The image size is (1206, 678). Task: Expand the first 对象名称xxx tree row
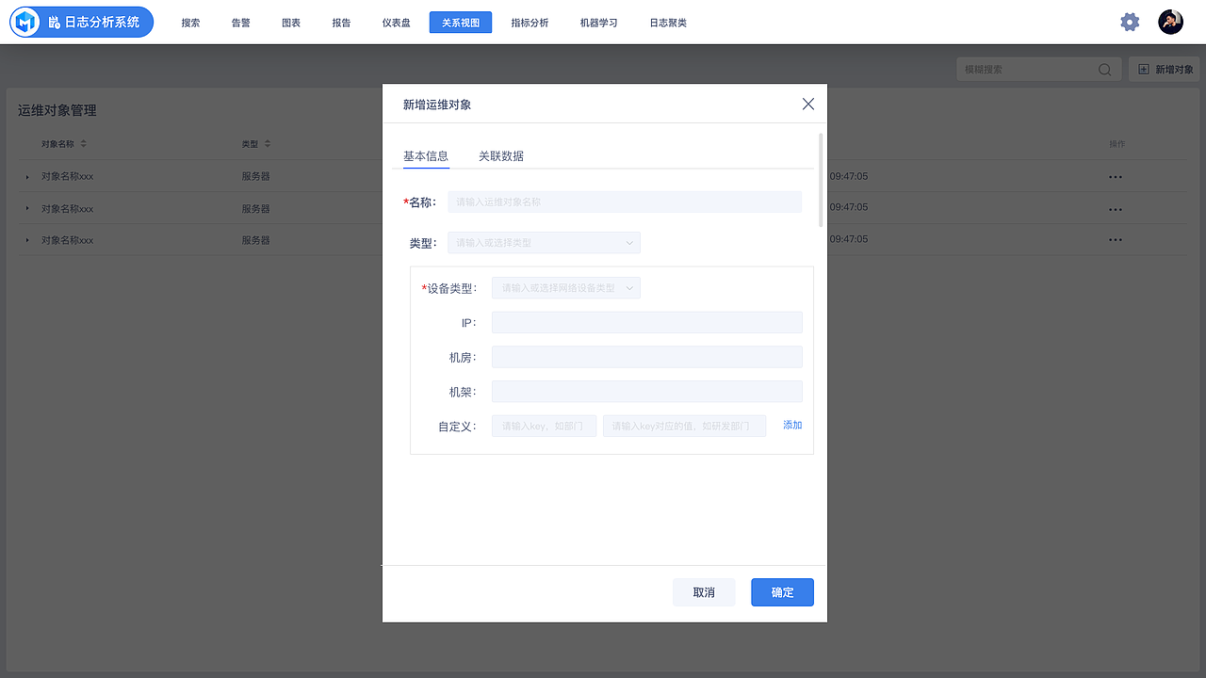coord(28,176)
